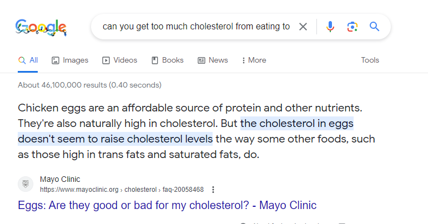Open the "Eggs: Are they good or bad" link
Image resolution: width=428 pixels, height=224 pixels.
tap(167, 206)
